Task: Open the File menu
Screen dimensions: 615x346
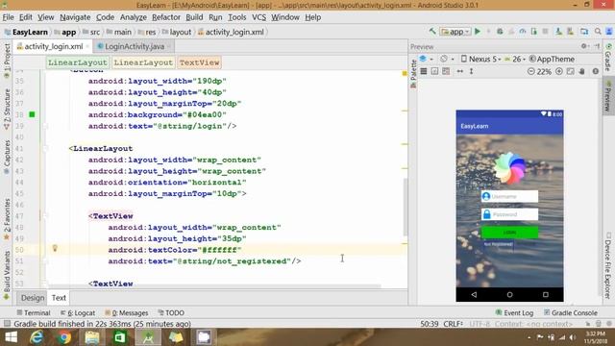Action: click(x=8, y=17)
